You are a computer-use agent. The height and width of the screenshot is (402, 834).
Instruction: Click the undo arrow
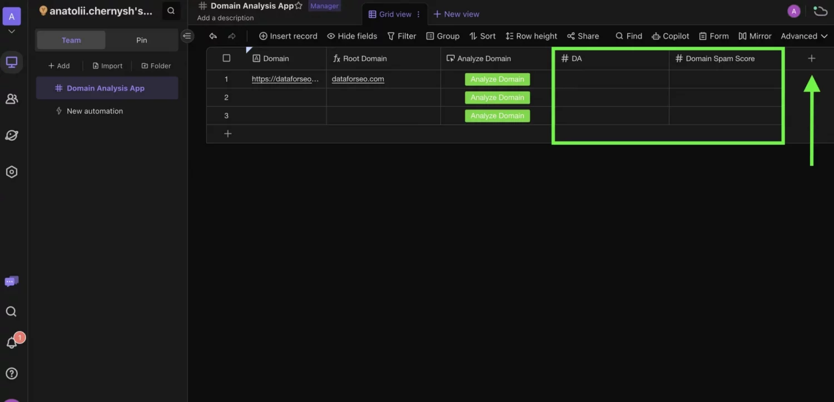(x=213, y=36)
